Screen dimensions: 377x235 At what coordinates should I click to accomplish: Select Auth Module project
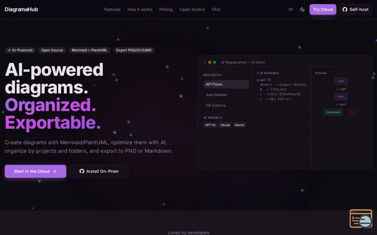(226, 95)
